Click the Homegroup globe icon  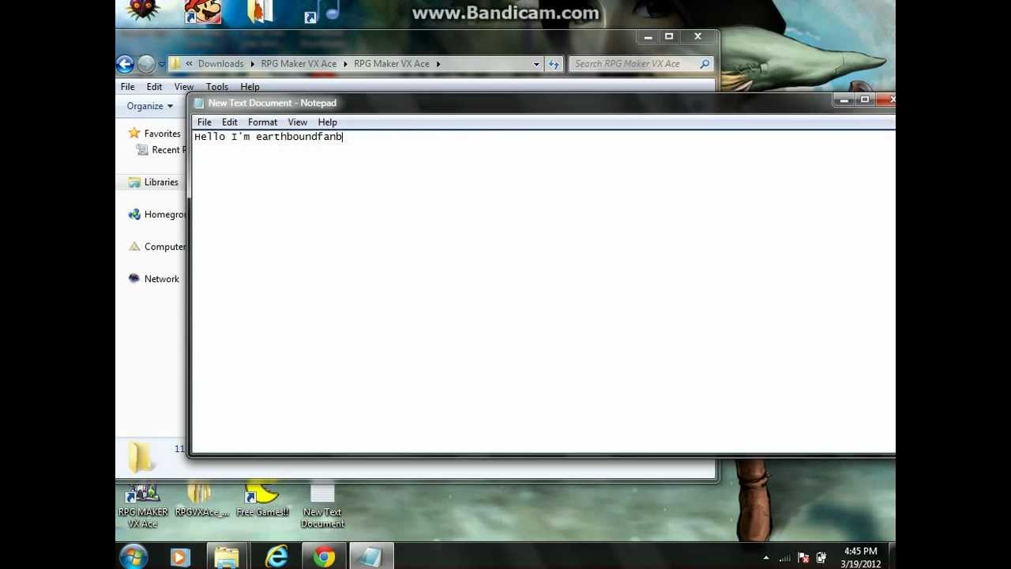coord(134,214)
